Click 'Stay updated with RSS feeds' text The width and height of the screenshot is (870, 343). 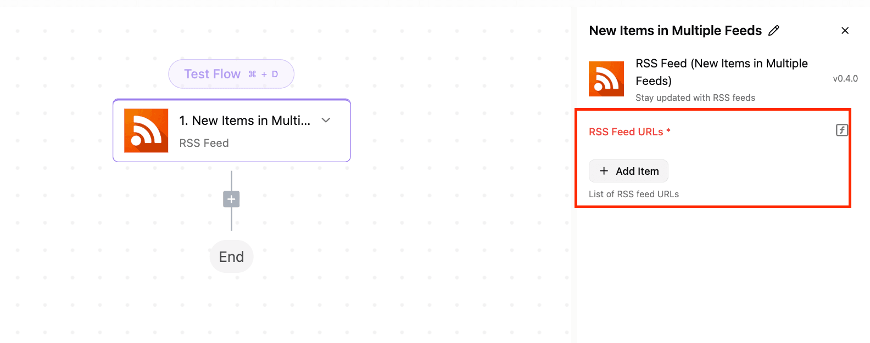click(x=695, y=98)
